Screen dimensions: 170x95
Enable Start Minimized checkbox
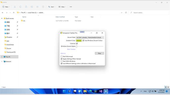click(x=61, y=57)
